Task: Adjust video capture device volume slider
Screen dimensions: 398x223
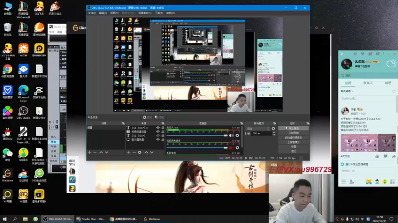Action: tap(197, 148)
